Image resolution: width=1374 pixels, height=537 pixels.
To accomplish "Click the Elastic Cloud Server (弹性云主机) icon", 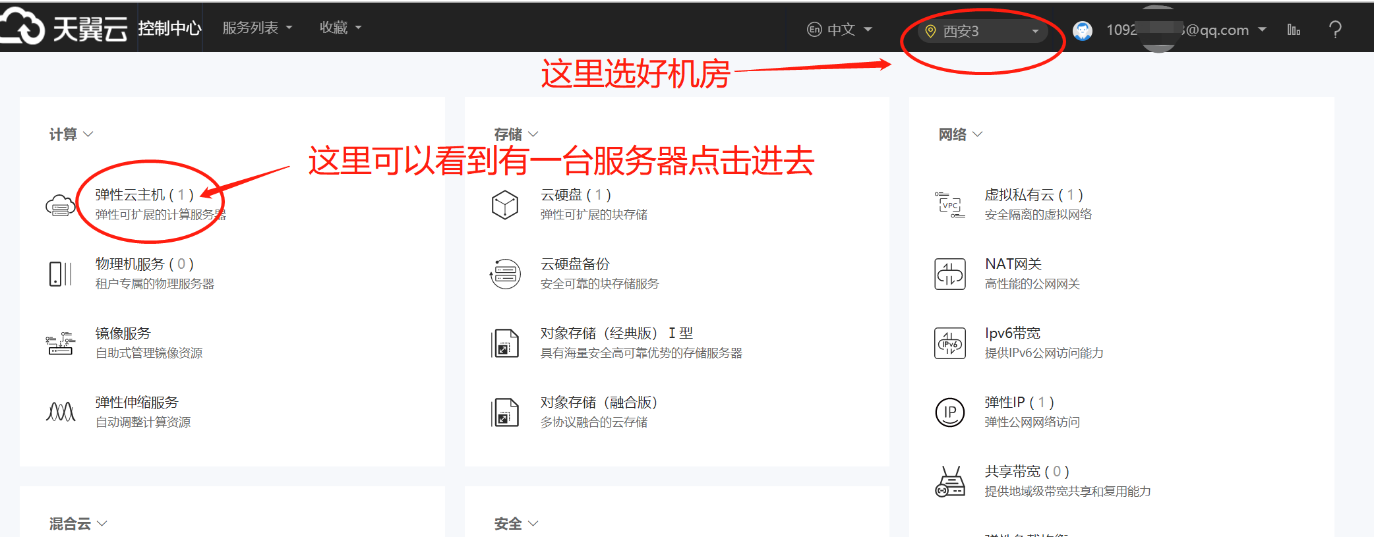I will [x=60, y=205].
